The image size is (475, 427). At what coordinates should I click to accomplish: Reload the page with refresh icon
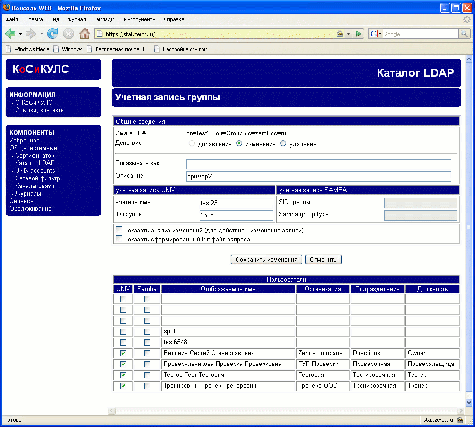coord(53,34)
